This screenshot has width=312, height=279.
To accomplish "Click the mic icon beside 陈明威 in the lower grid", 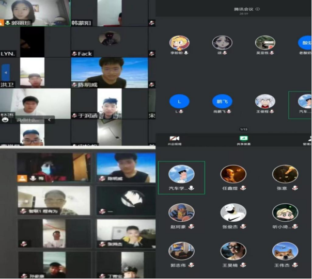I will 102,178.
